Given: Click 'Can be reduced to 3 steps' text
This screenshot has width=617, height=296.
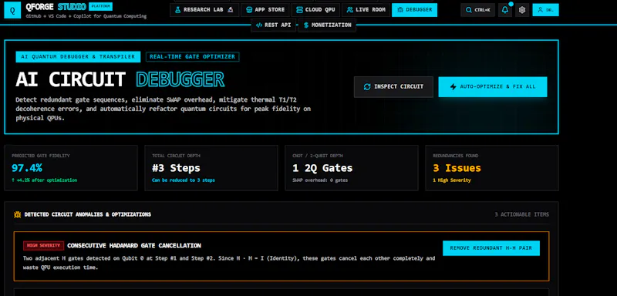Looking at the screenshot, I should tap(184, 180).
